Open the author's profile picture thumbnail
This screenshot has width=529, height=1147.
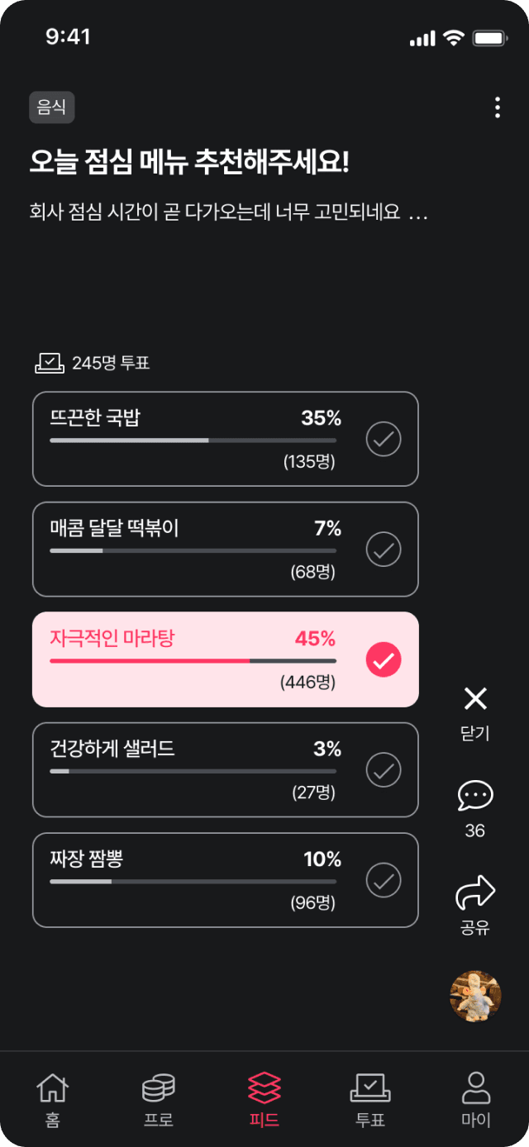(475, 996)
